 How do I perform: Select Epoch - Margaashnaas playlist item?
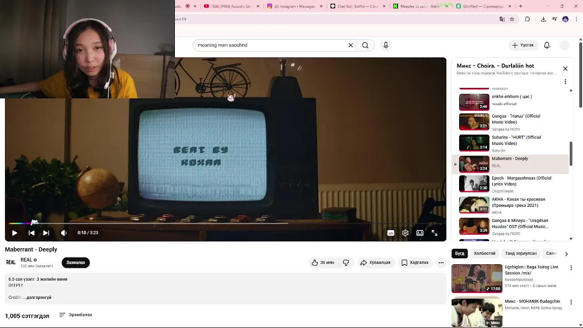[509, 184]
